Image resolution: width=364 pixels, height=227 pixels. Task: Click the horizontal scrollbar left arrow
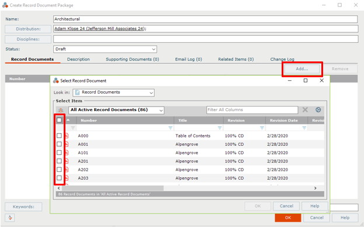tap(59, 188)
